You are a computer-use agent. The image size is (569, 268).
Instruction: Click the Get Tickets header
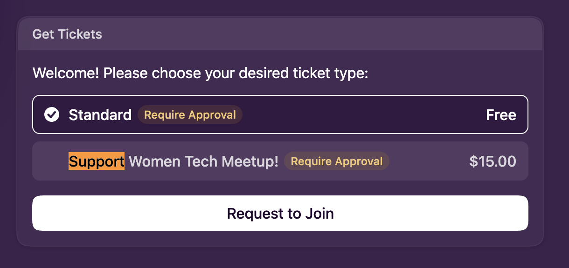tap(67, 34)
